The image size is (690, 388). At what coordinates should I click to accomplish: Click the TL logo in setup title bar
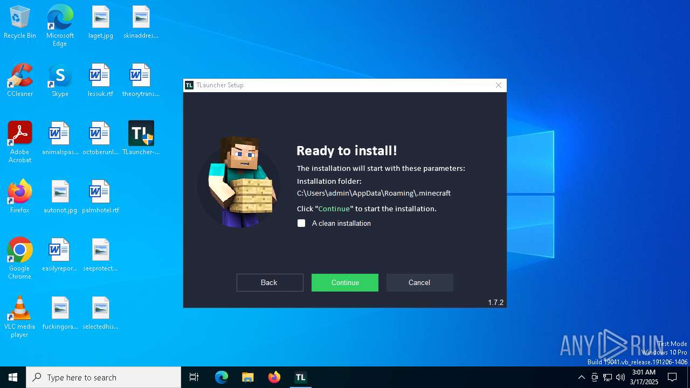click(x=189, y=85)
